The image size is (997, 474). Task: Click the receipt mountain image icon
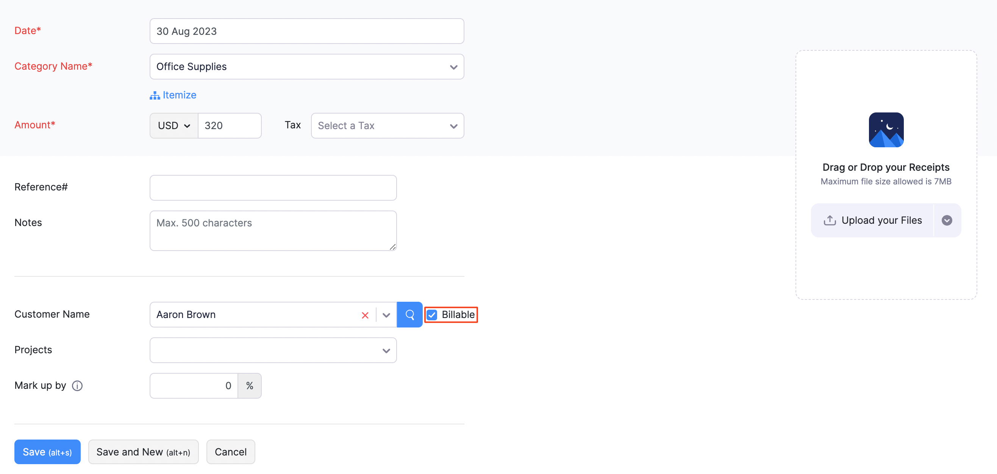(x=886, y=129)
